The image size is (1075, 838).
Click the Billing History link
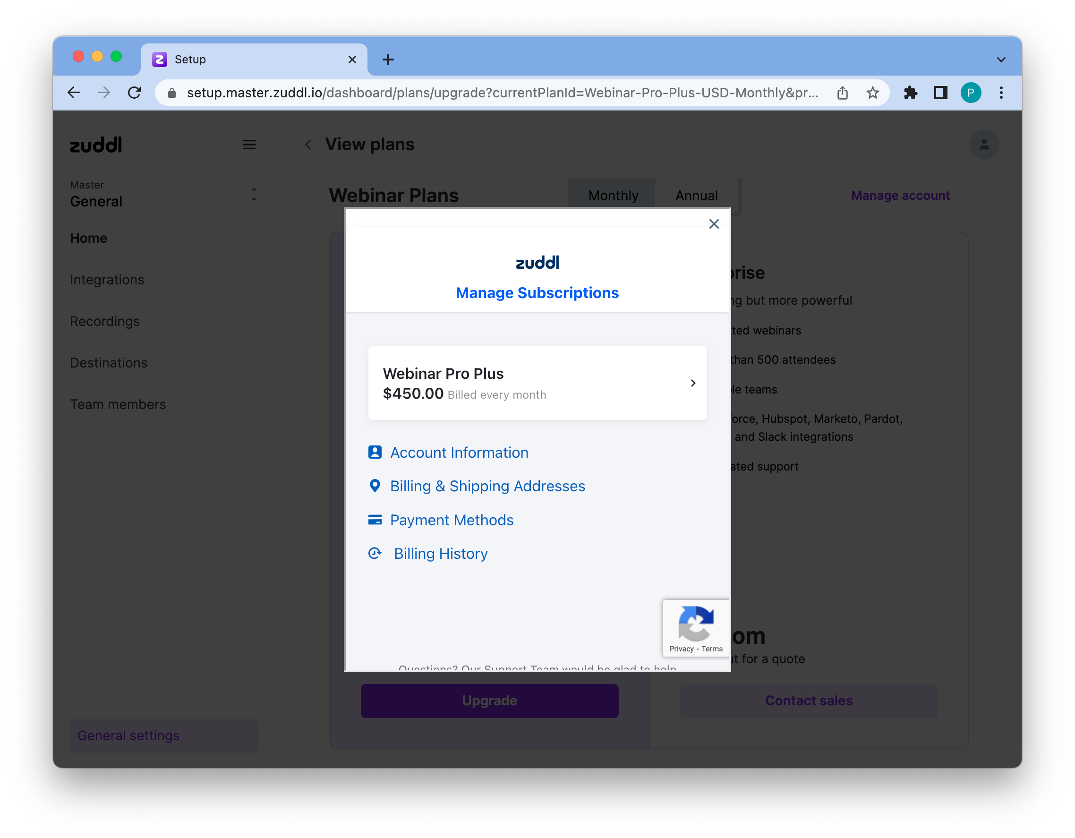pyautogui.click(x=441, y=554)
